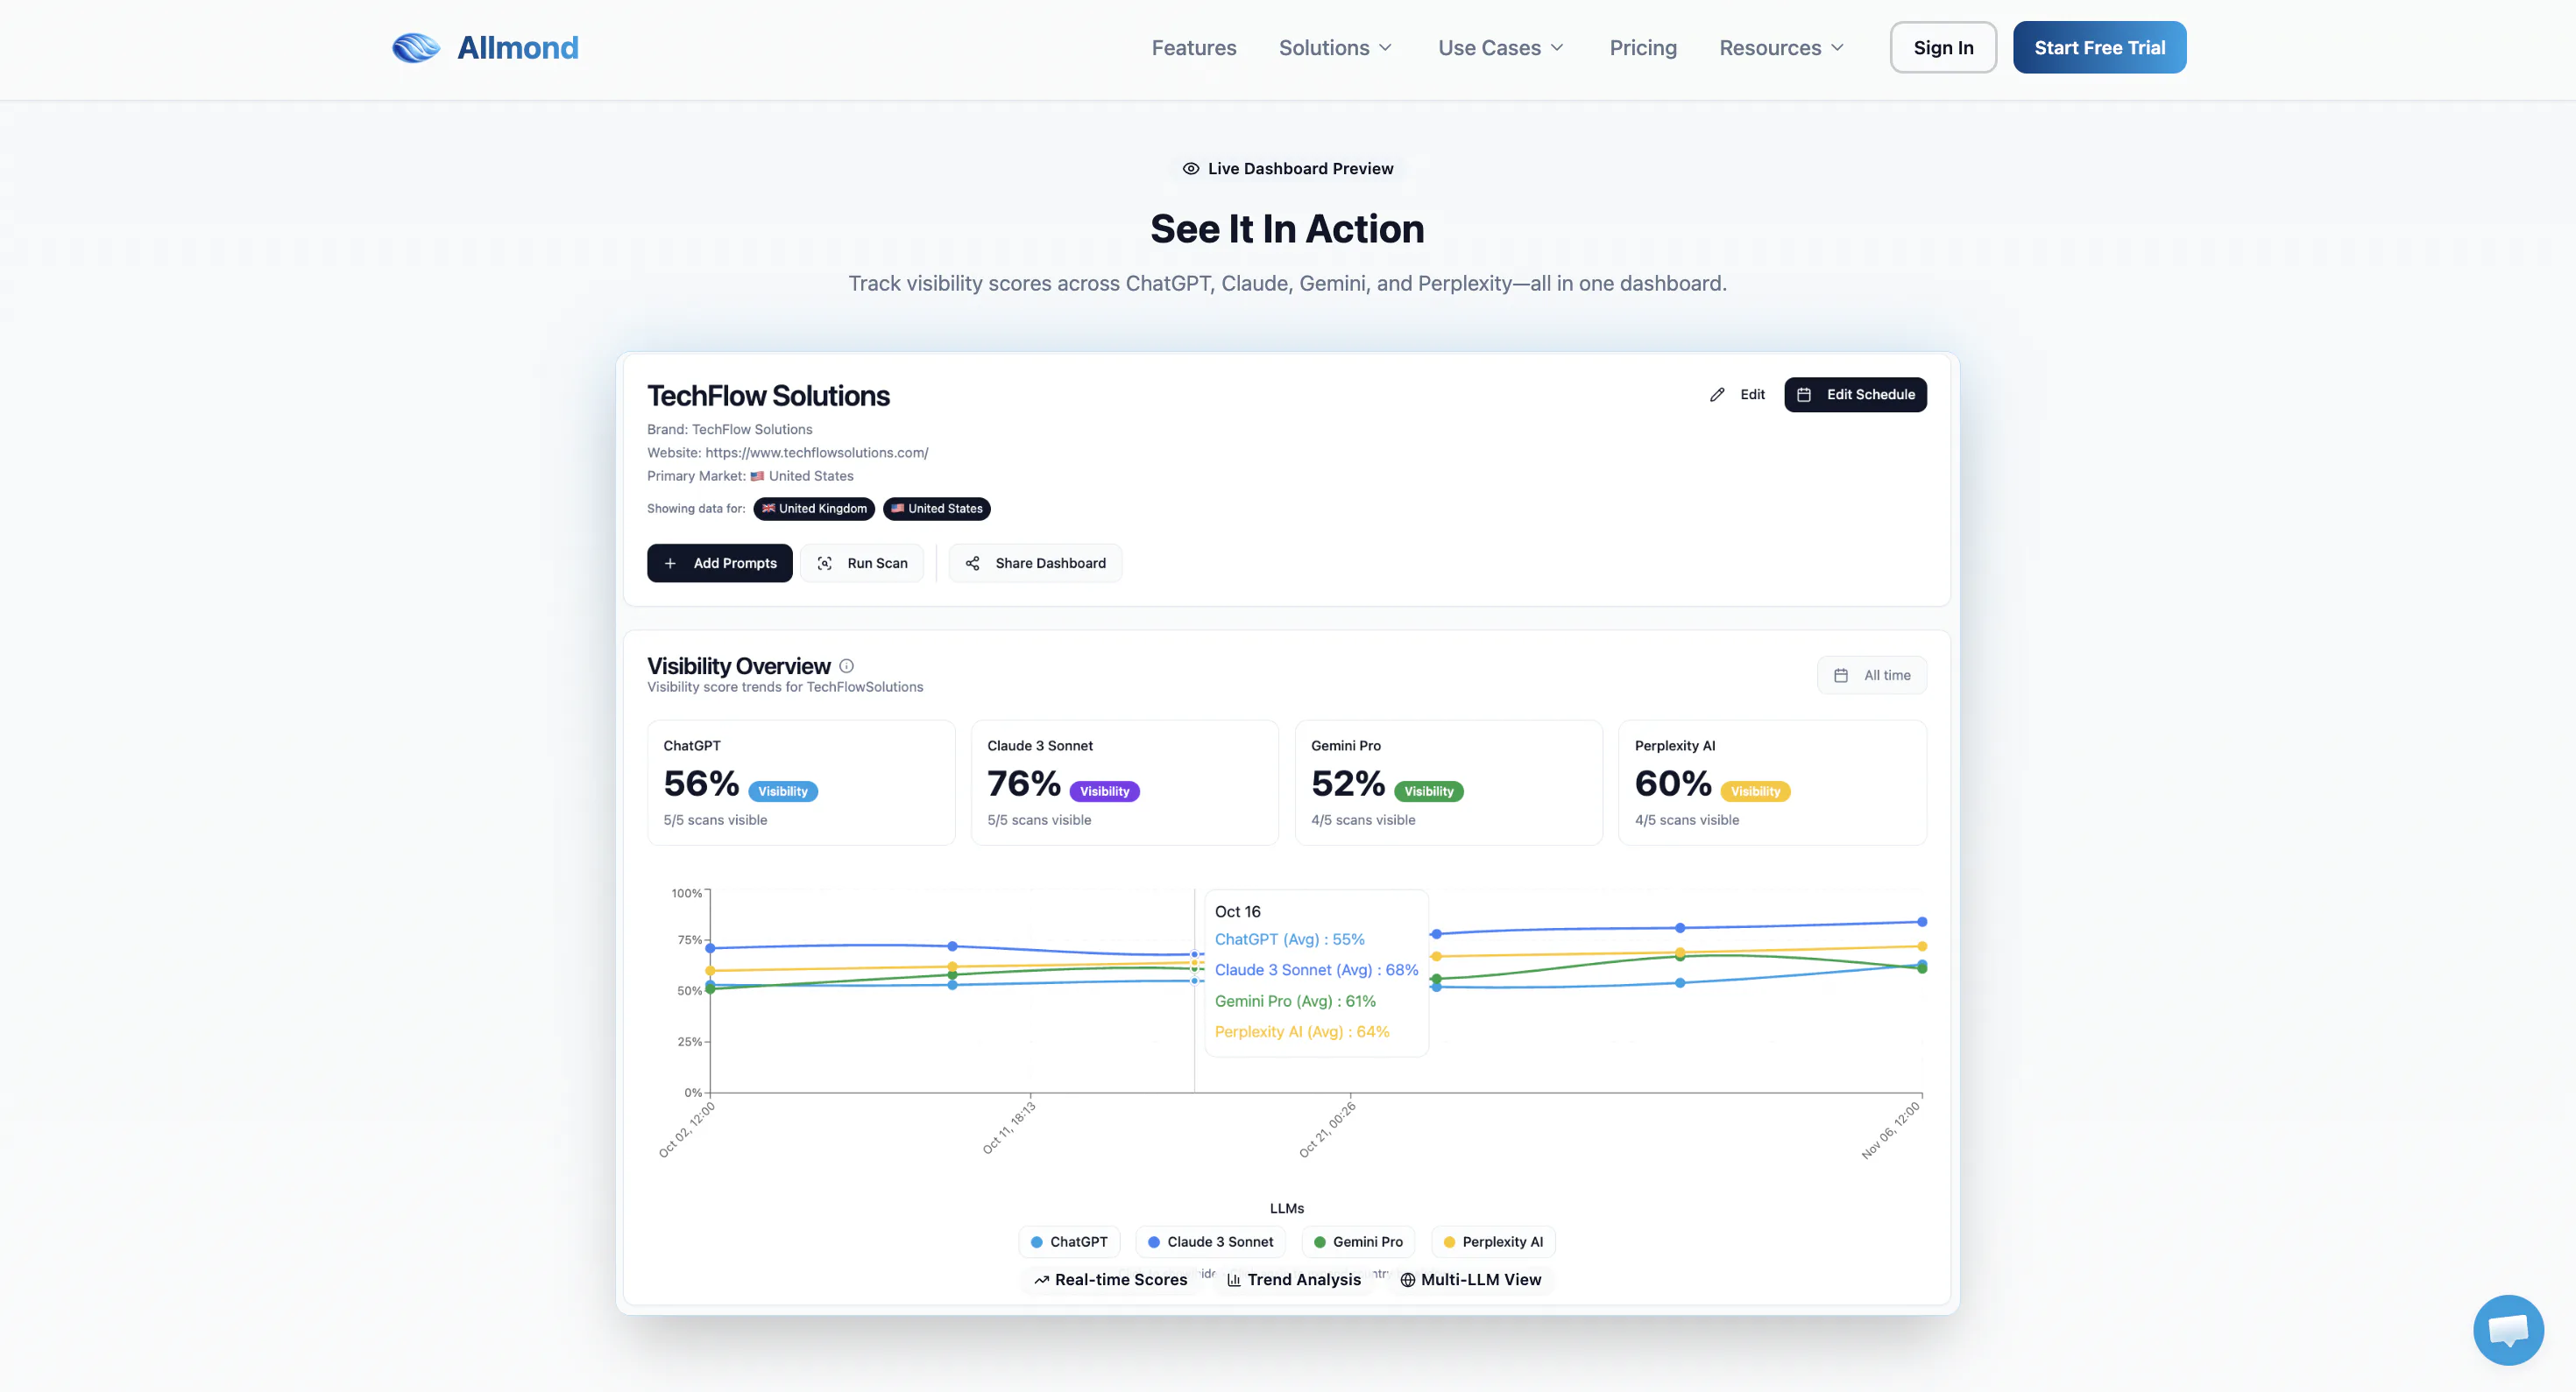Click the pencil Edit icon
The image size is (2576, 1392).
tap(1717, 395)
